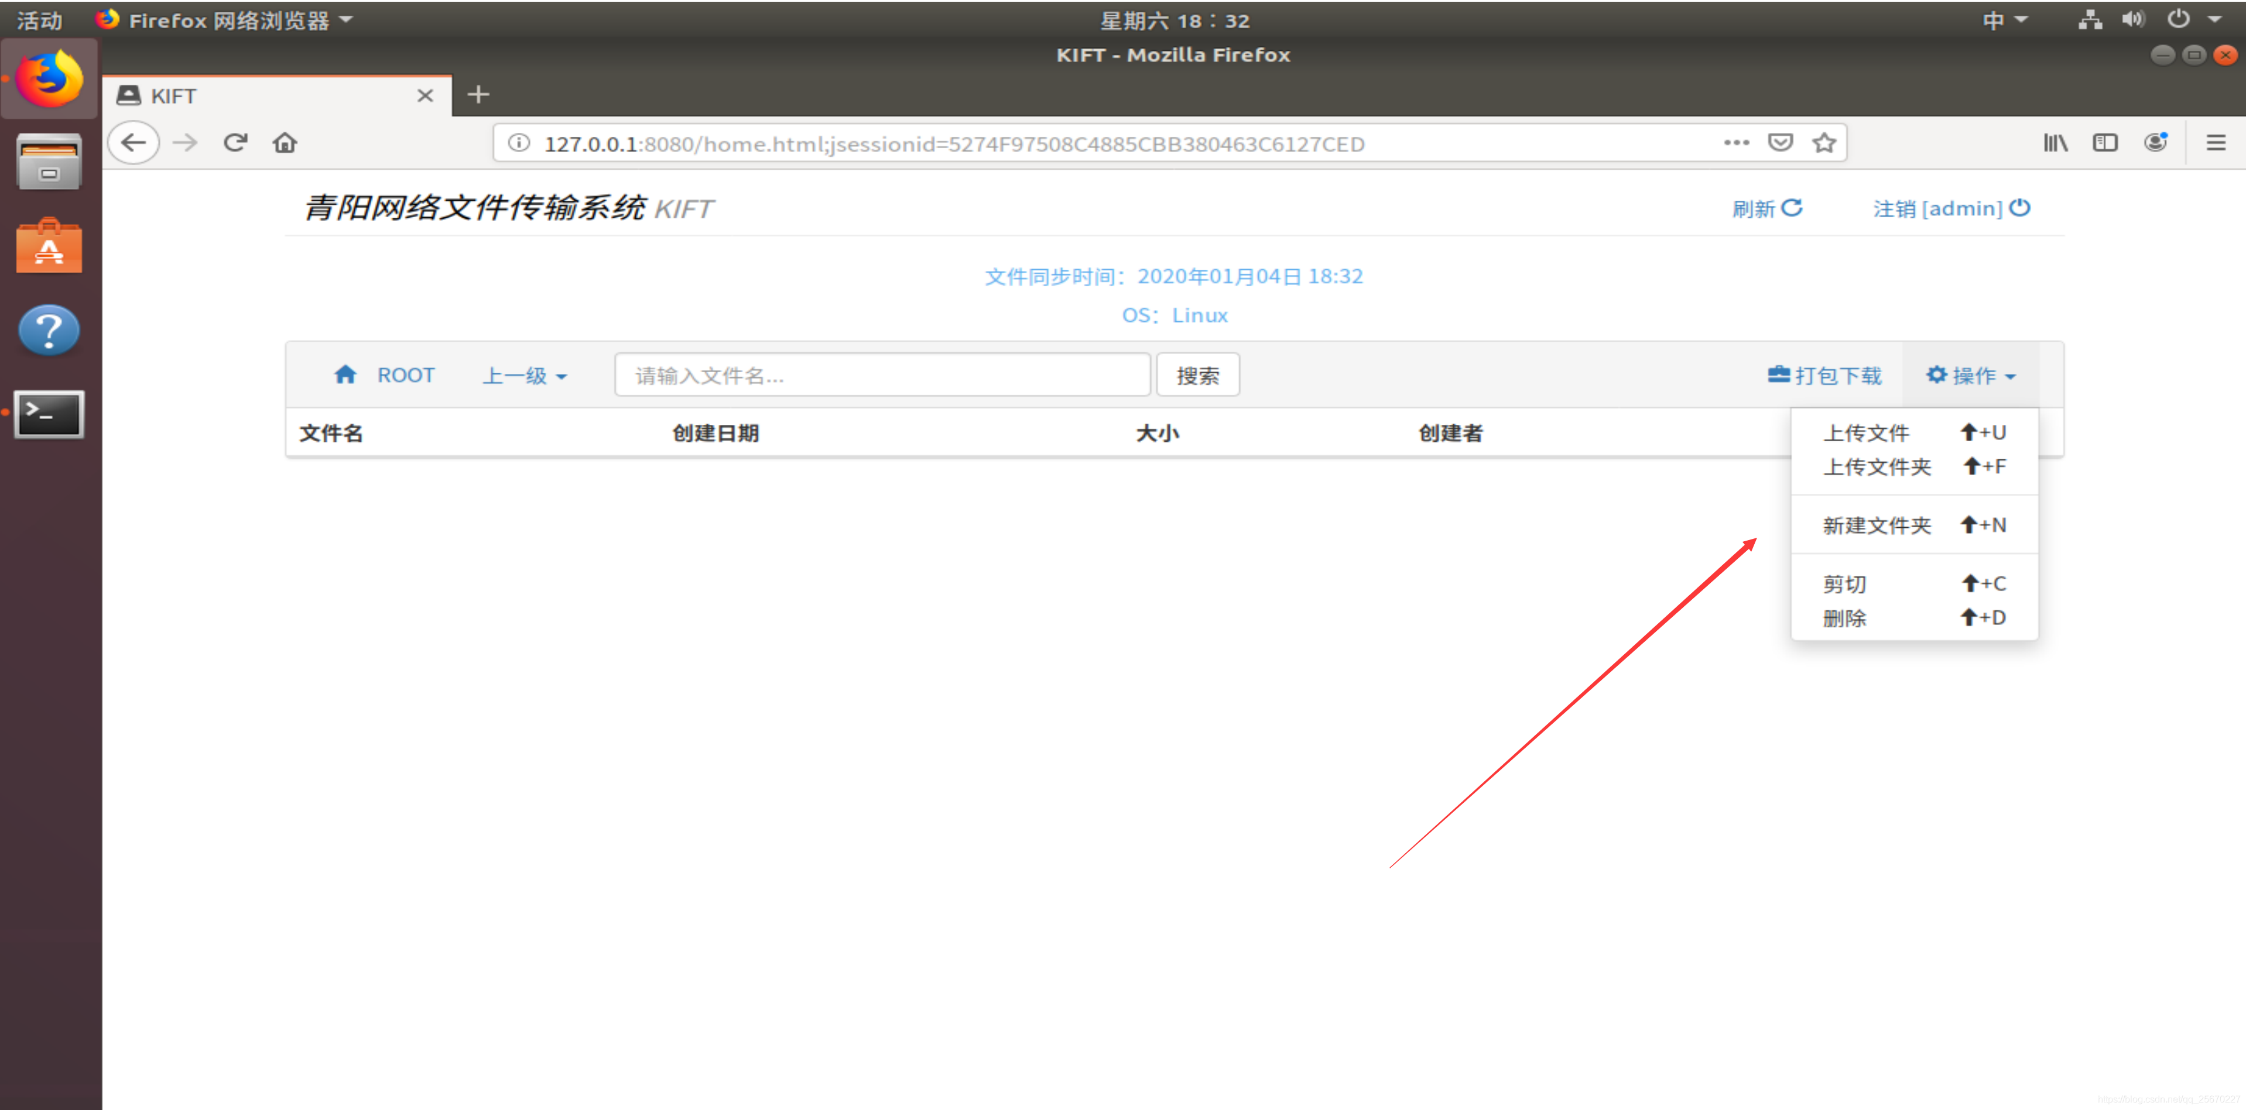Open the Firefox Library icon
This screenshot has width=2246, height=1110.
click(x=2055, y=142)
